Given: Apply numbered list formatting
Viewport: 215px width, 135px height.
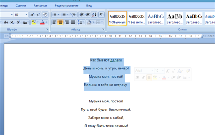Looking at the screenshot, I should (x=63, y=15).
